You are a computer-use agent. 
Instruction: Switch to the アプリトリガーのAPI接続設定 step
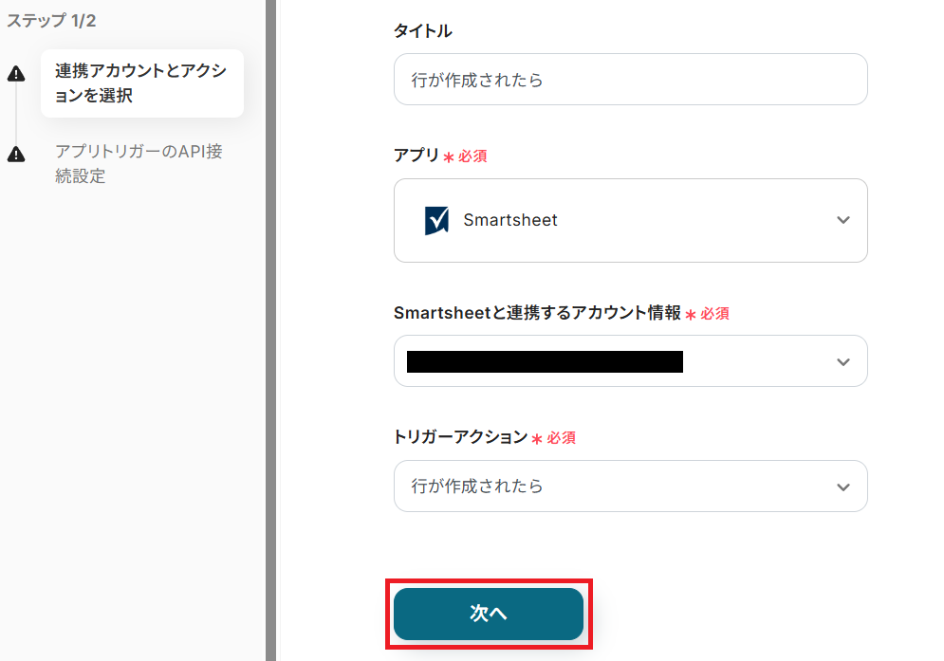coord(139,163)
